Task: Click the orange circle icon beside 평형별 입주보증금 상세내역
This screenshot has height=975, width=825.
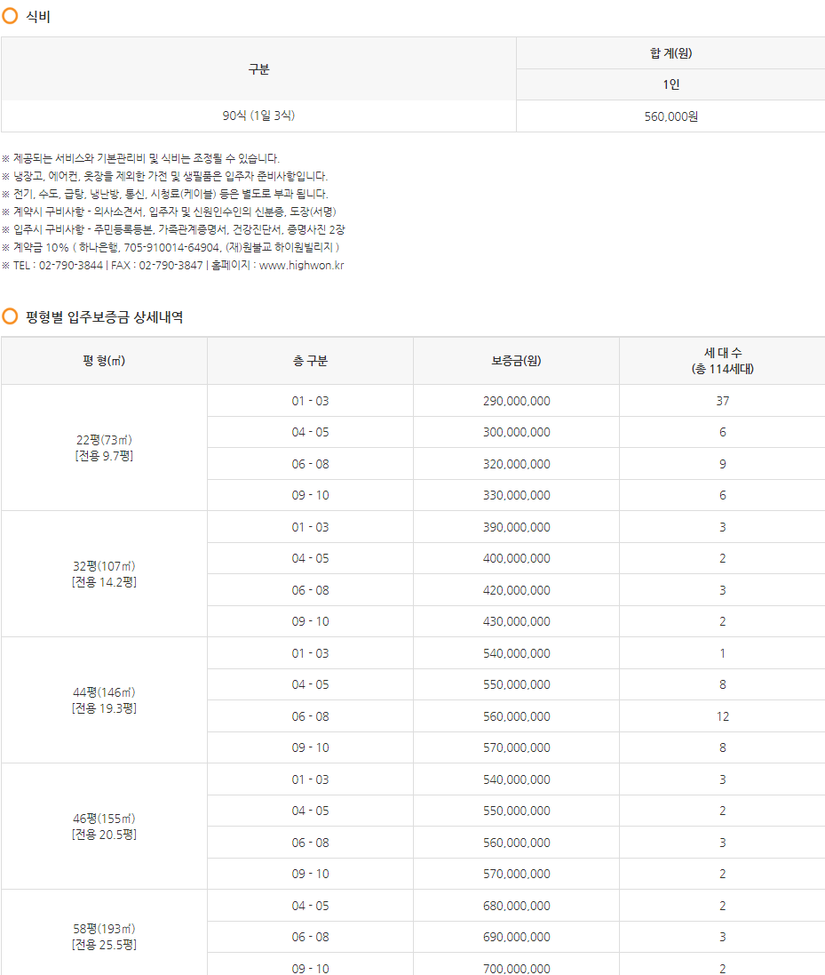Action: [x=11, y=317]
